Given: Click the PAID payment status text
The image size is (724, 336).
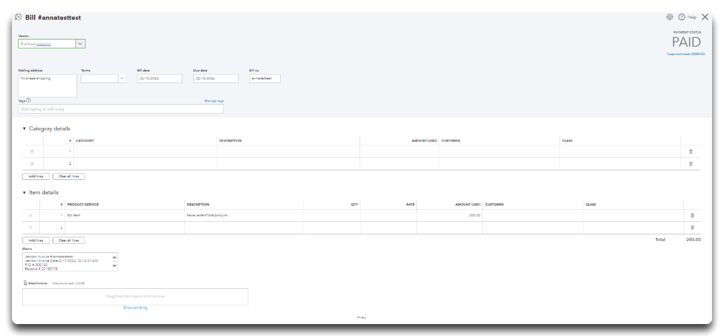Looking at the screenshot, I should point(686,42).
